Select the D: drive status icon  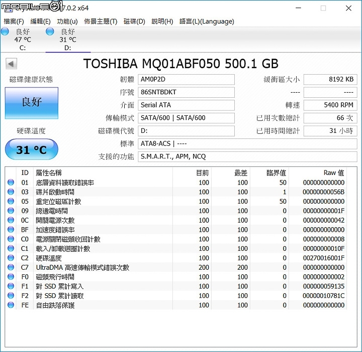coord(50,32)
